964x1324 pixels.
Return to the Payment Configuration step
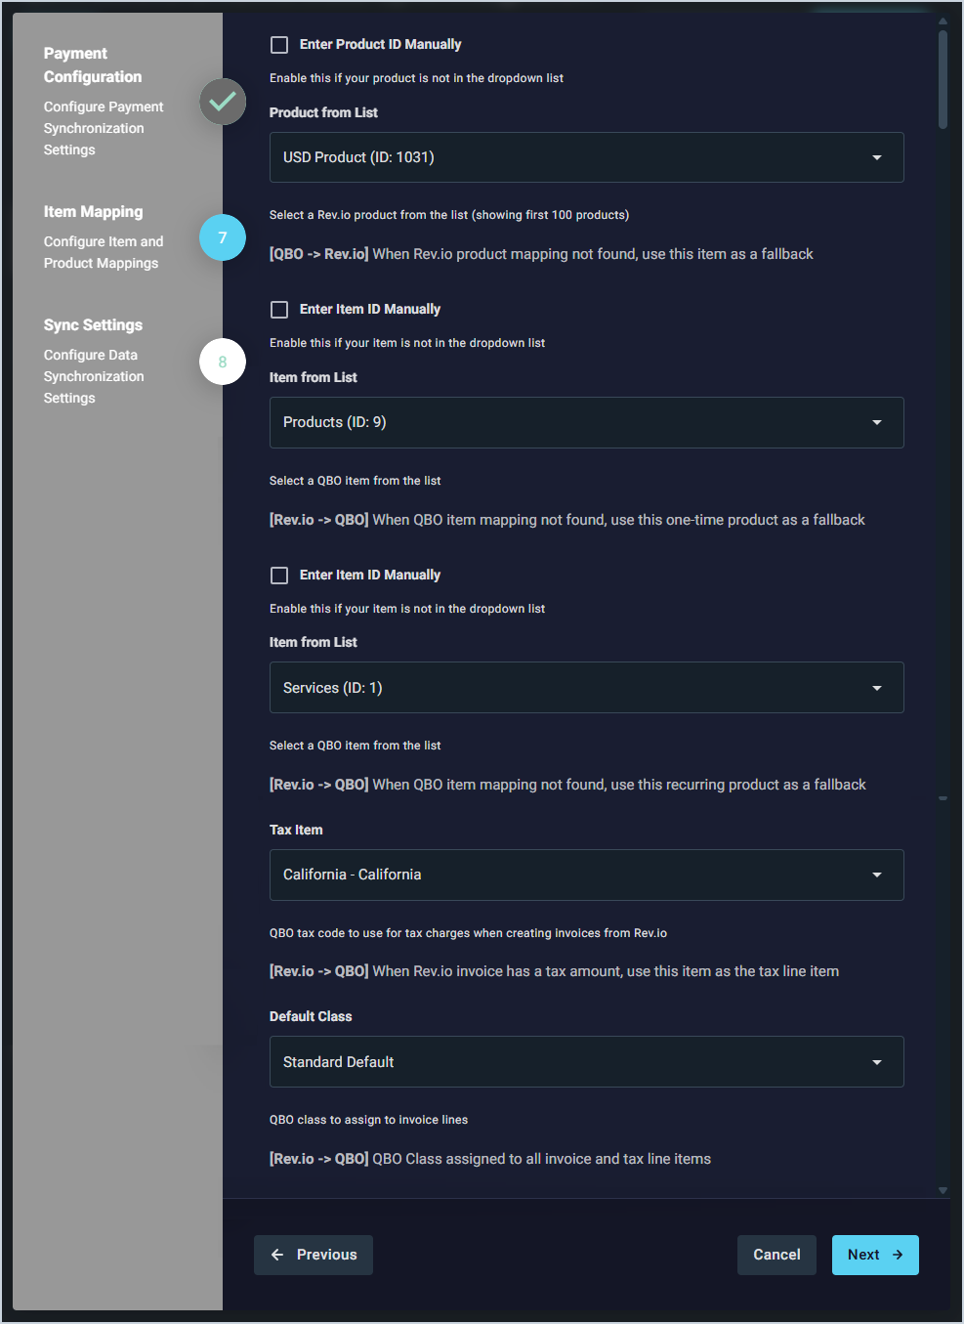[93, 64]
